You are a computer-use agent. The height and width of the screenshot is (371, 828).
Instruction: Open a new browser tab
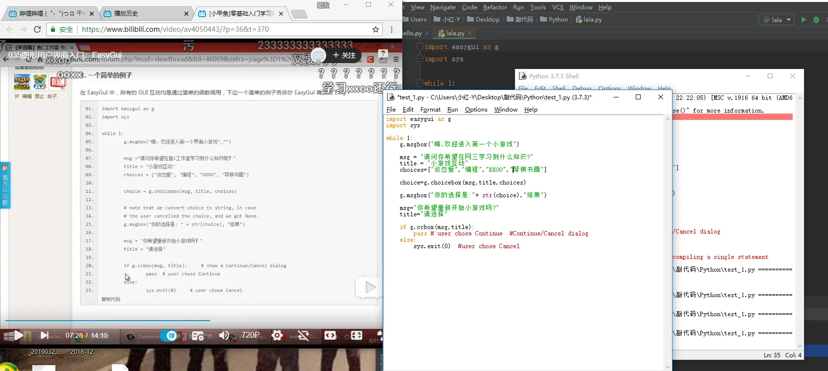(x=299, y=14)
